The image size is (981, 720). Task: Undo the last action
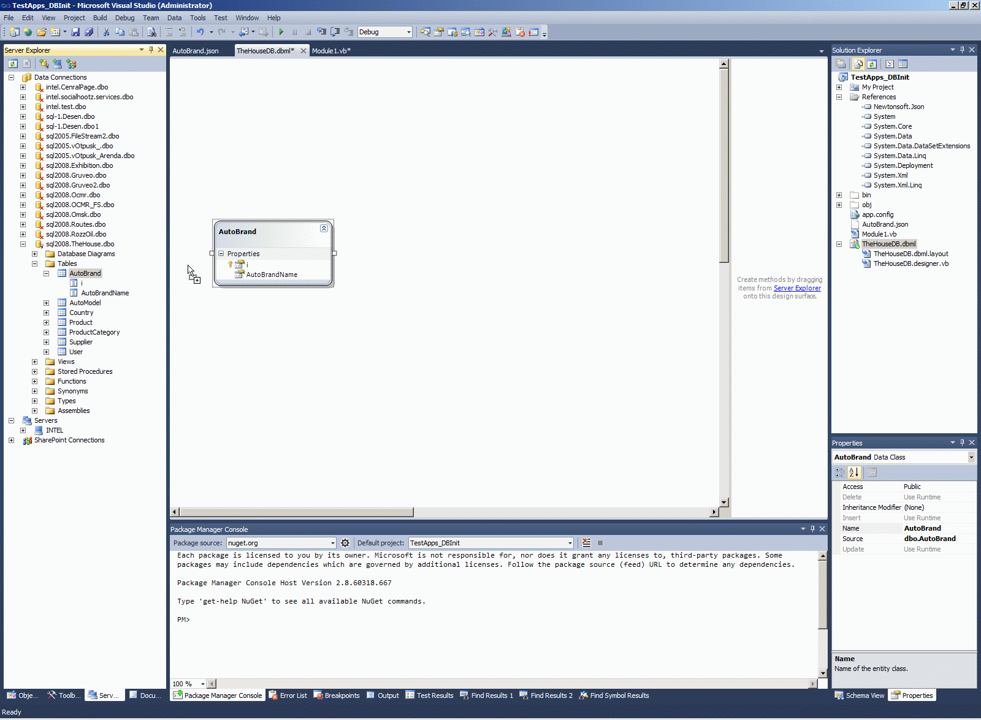click(200, 32)
